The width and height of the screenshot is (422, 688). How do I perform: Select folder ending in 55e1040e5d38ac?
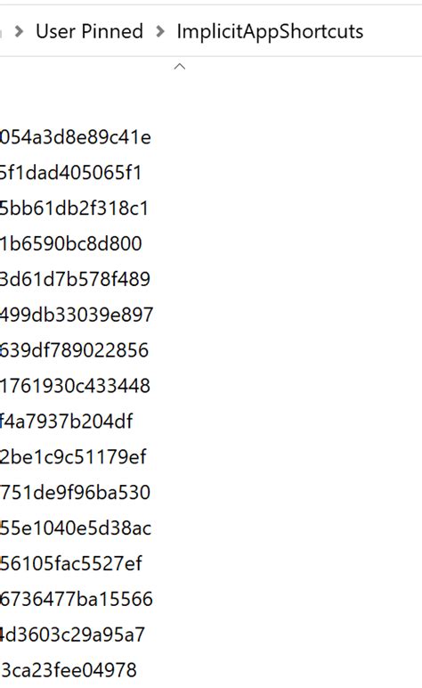76,528
